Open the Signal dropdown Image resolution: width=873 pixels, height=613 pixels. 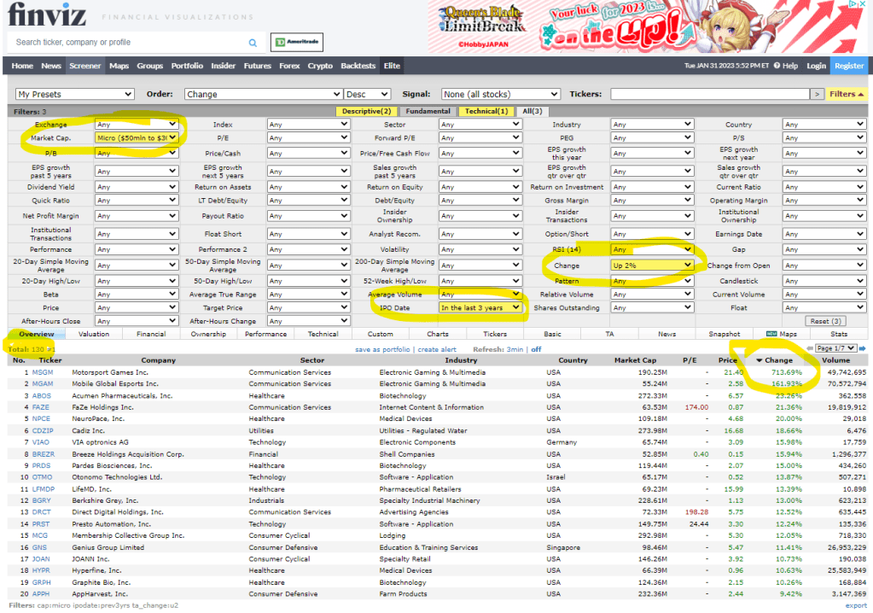[x=500, y=94]
